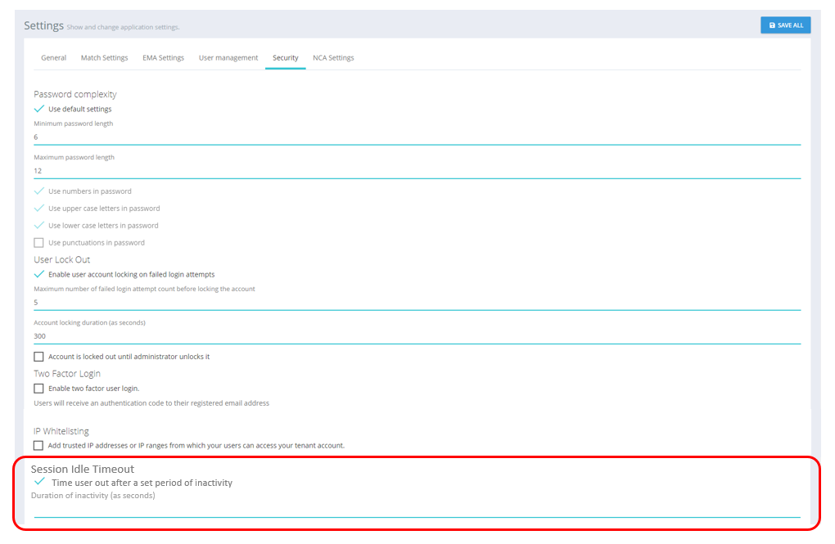The image size is (835, 544).
Task: Toggle Use default settings checkmark
Action: pyautogui.click(x=39, y=109)
